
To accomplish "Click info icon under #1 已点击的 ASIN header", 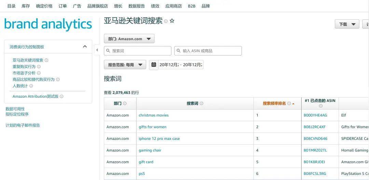I will [x=320, y=106].
